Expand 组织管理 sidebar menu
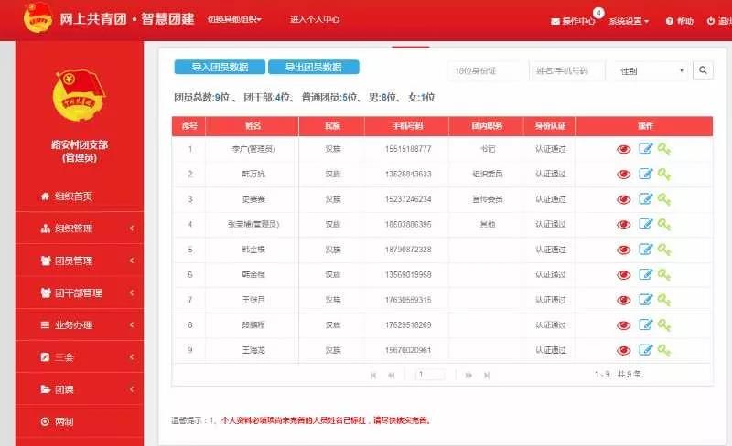 (80, 228)
